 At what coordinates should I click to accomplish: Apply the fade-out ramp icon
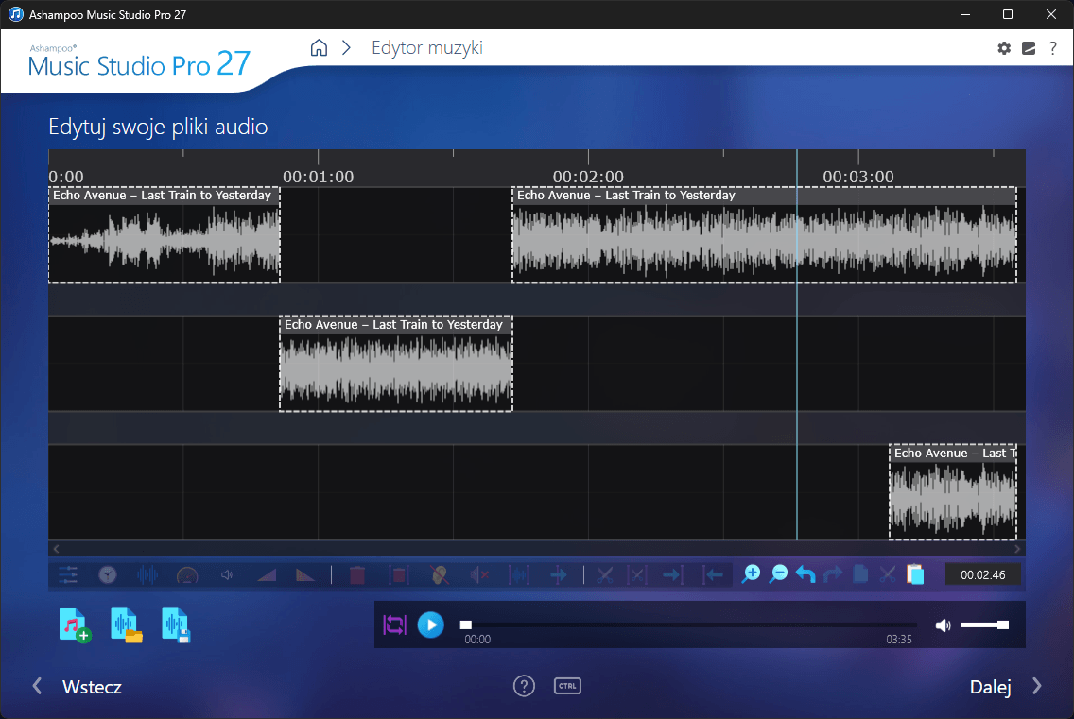(305, 574)
